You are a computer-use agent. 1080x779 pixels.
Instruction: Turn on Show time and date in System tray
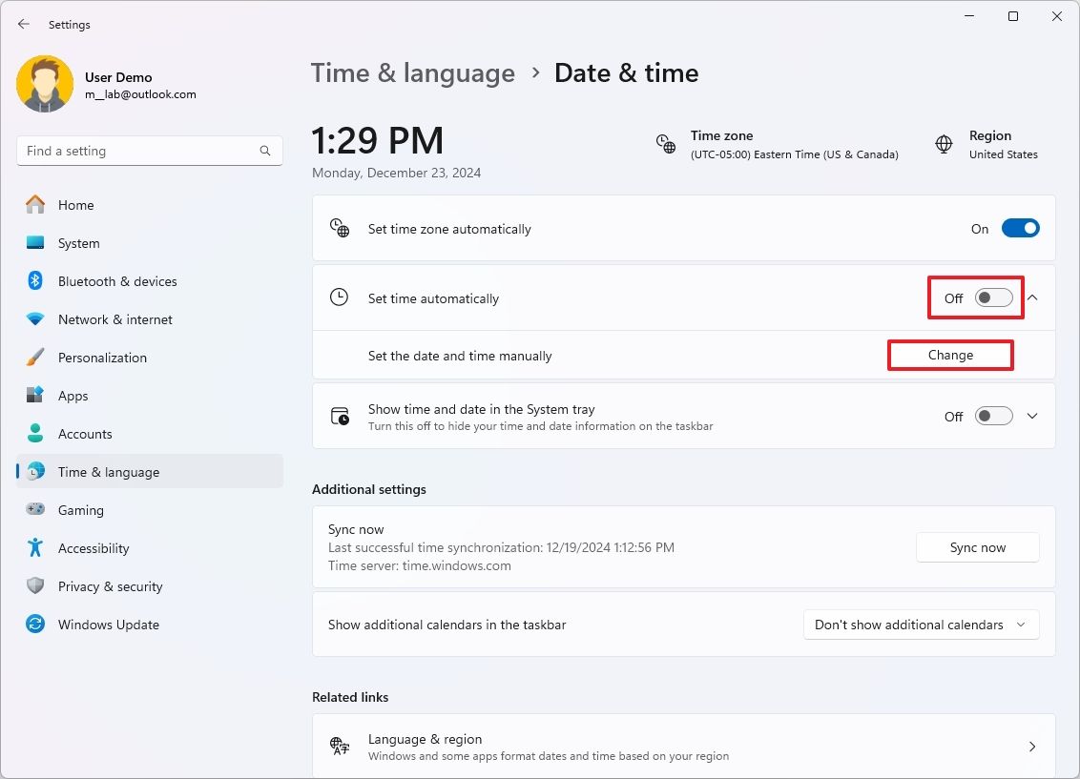click(x=992, y=416)
